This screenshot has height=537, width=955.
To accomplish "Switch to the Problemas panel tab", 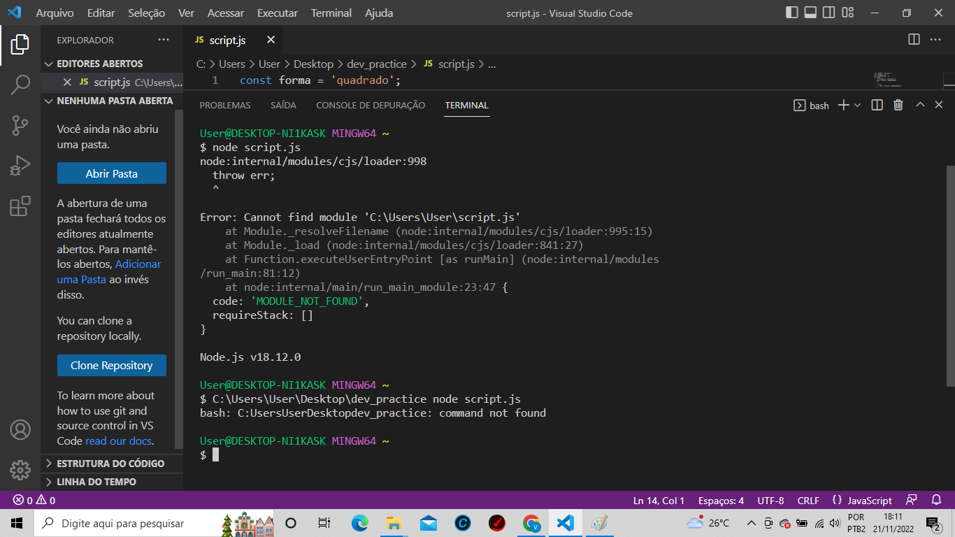I will 225,106.
